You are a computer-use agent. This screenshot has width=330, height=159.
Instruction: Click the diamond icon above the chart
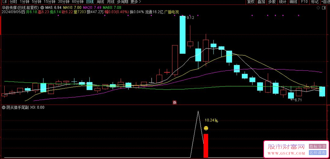(x=318, y=8)
